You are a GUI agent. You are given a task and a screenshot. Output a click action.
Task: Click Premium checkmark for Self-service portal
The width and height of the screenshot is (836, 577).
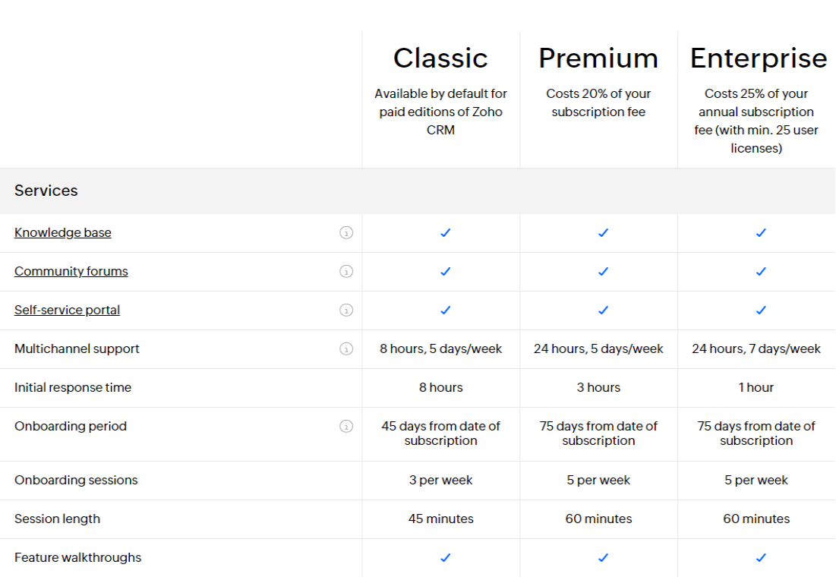[x=603, y=311]
